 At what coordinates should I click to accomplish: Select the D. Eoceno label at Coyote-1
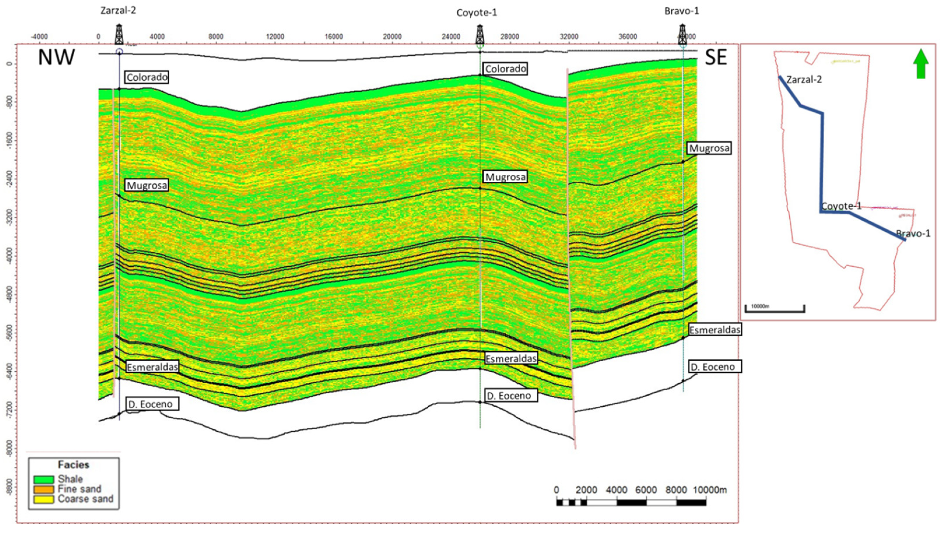tap(511, 395)
